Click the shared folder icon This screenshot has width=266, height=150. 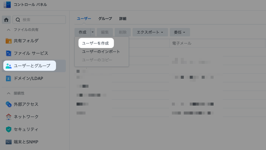click(x=9, y=41)
